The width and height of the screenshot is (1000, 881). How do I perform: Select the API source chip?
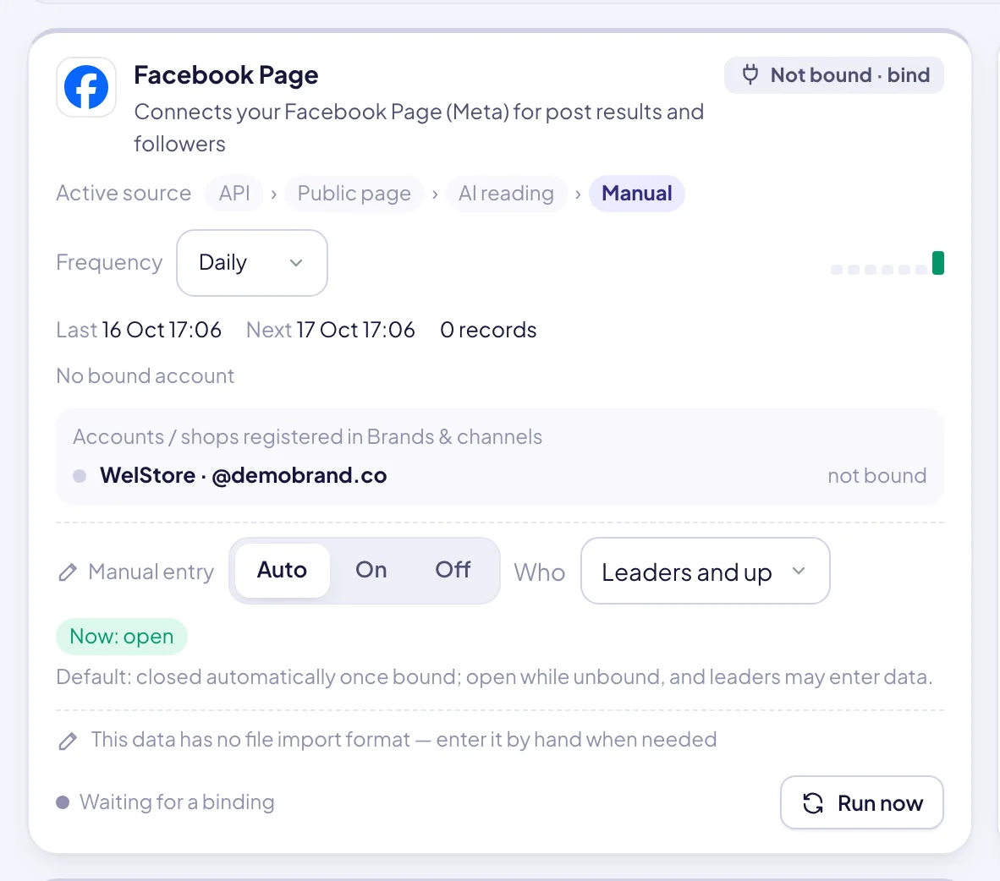point(234,193)
